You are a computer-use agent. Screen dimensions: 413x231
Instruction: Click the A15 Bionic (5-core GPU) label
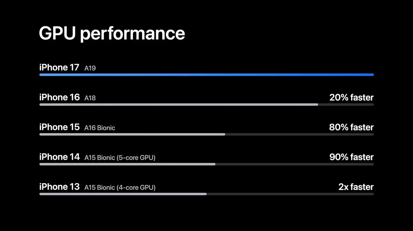tap(120, 158)
